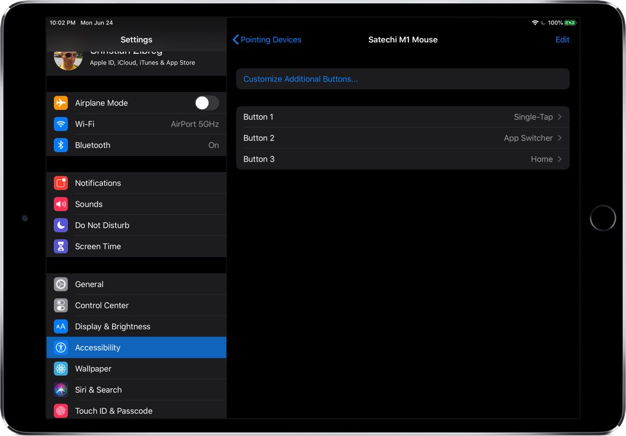Viewport: 626px width, 436px height.
Task: Tap the Sounds speaker icon
Action: coord(61,204)
